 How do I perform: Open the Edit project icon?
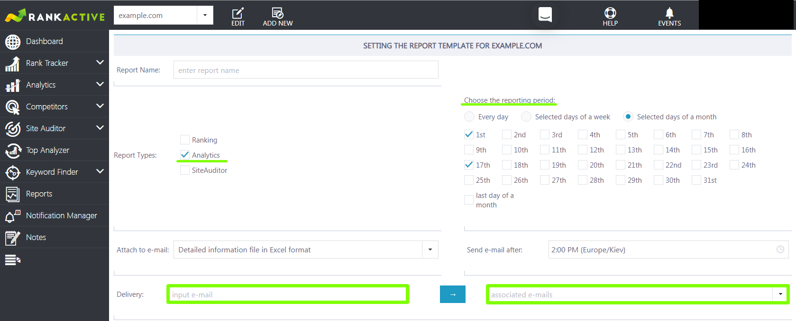pos(238,13)
